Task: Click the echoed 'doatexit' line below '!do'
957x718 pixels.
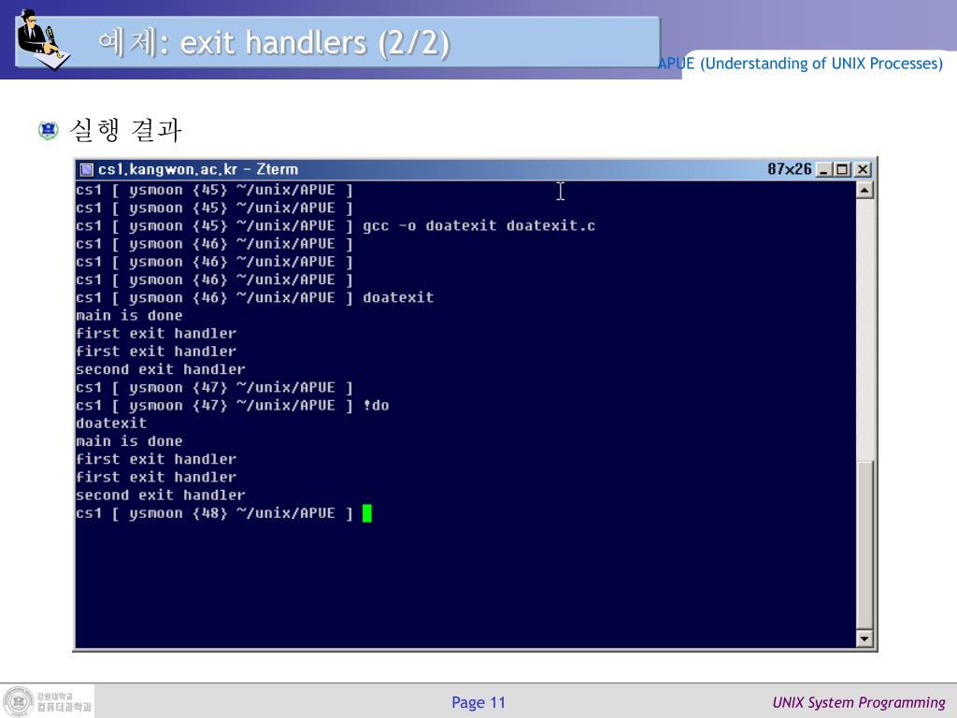Action: 111,424
